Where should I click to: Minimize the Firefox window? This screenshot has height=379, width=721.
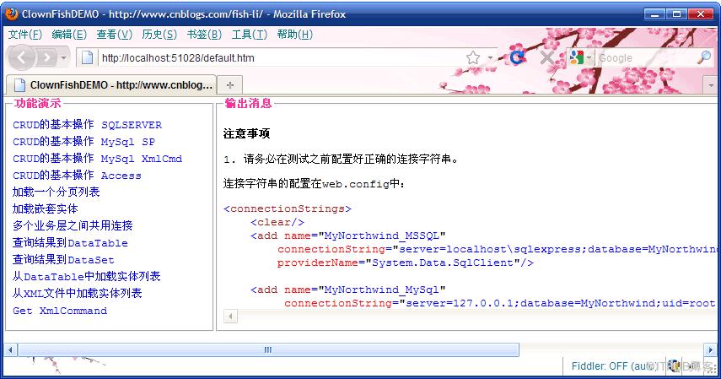click(654, 14)
